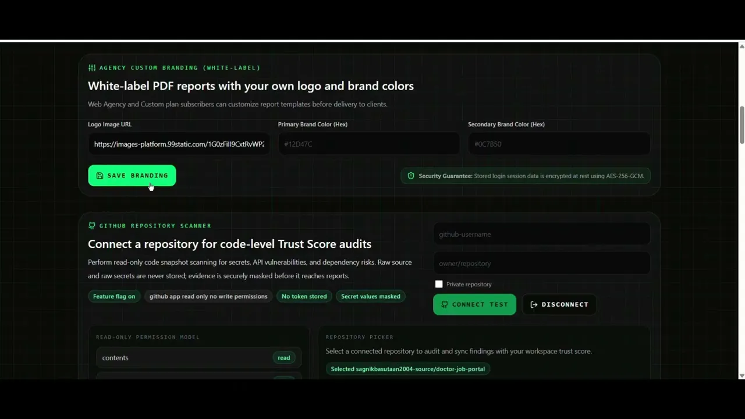
Task: Click the Secret values masked badge
Action: point(371,296)
